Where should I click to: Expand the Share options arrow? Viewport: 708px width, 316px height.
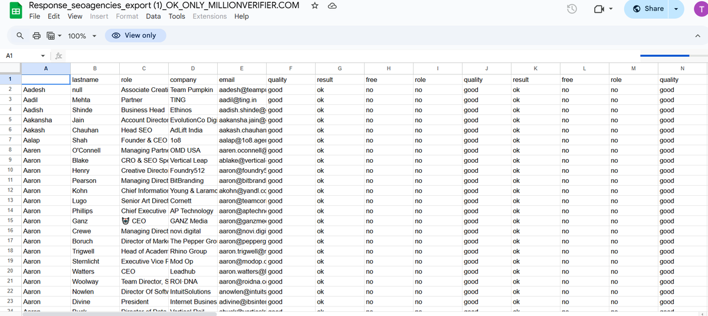pos(677,9)
